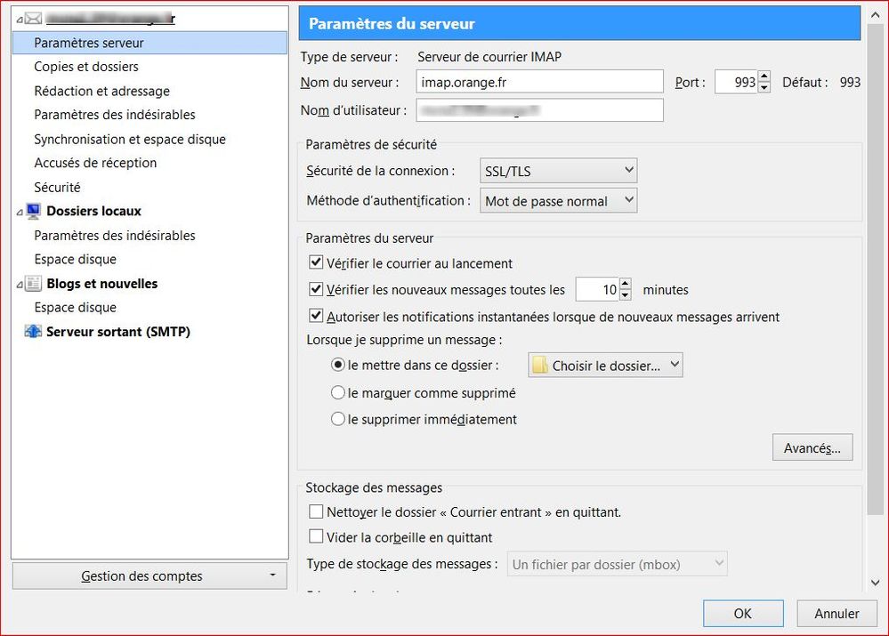Open Copies et dossiers settings
This screenshot has width=889, height=636.
86,67
